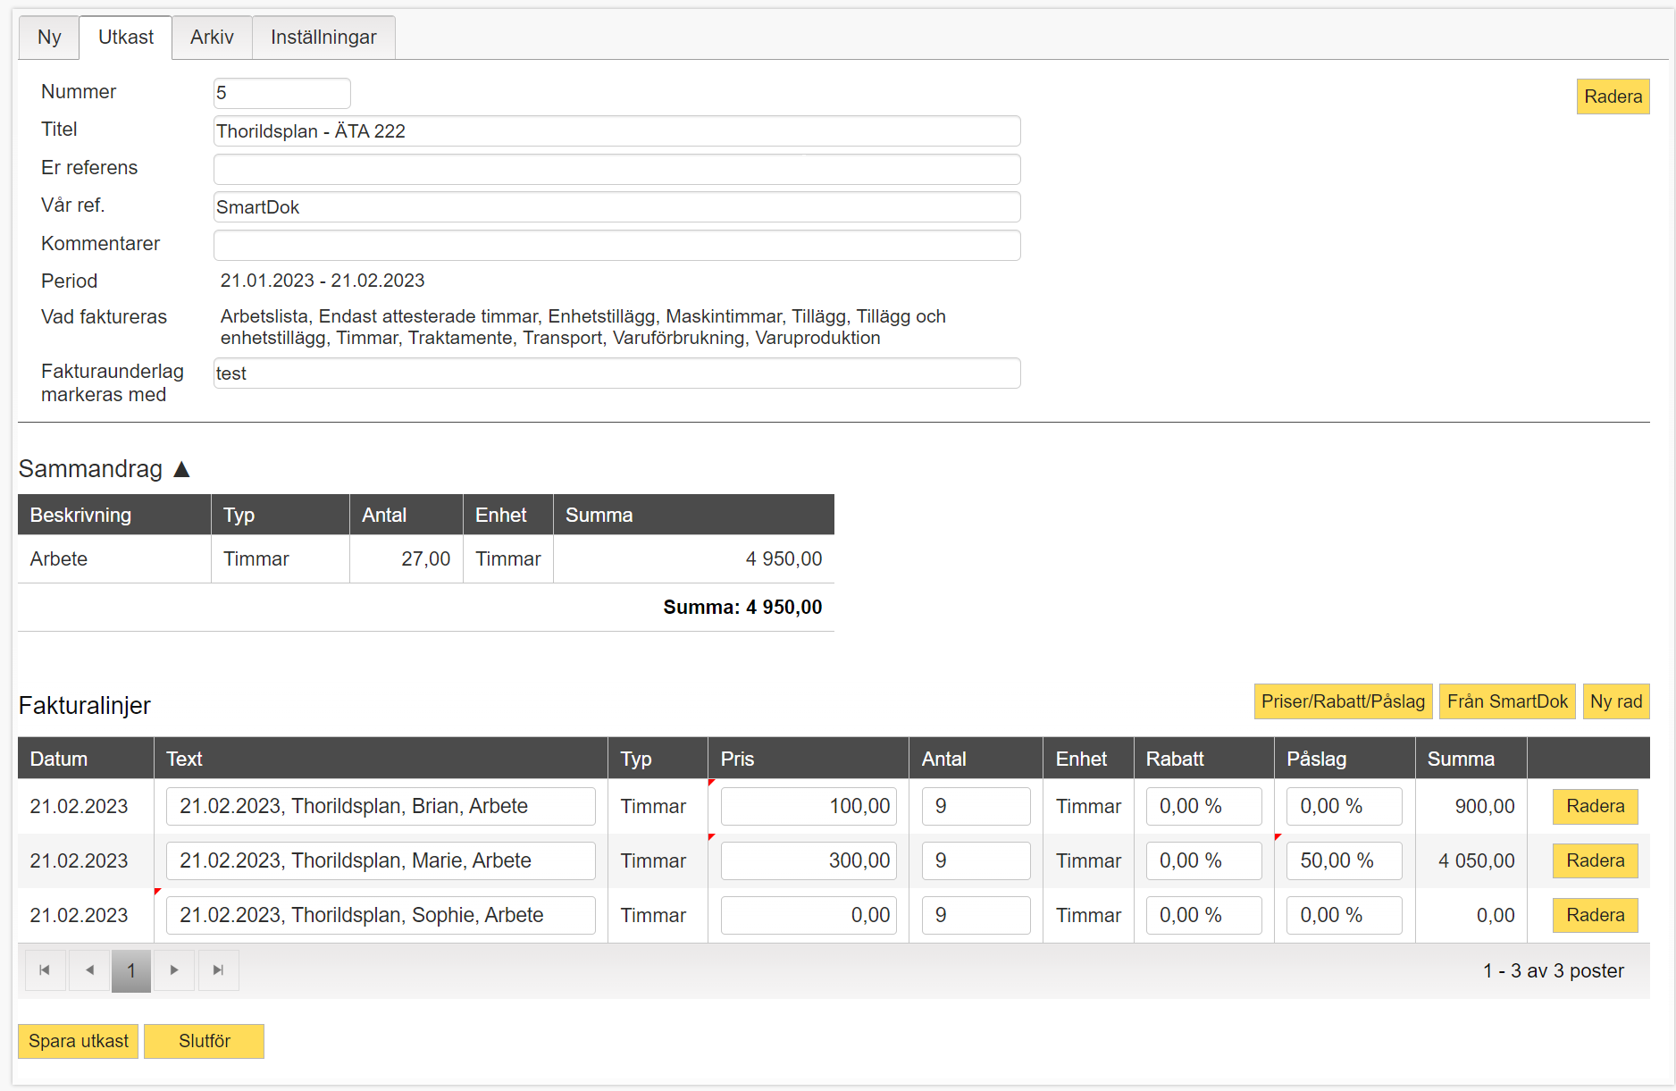Collapse the Sammandrag section arrow
1676x1091 pixels.
click(x=181, y=469)
